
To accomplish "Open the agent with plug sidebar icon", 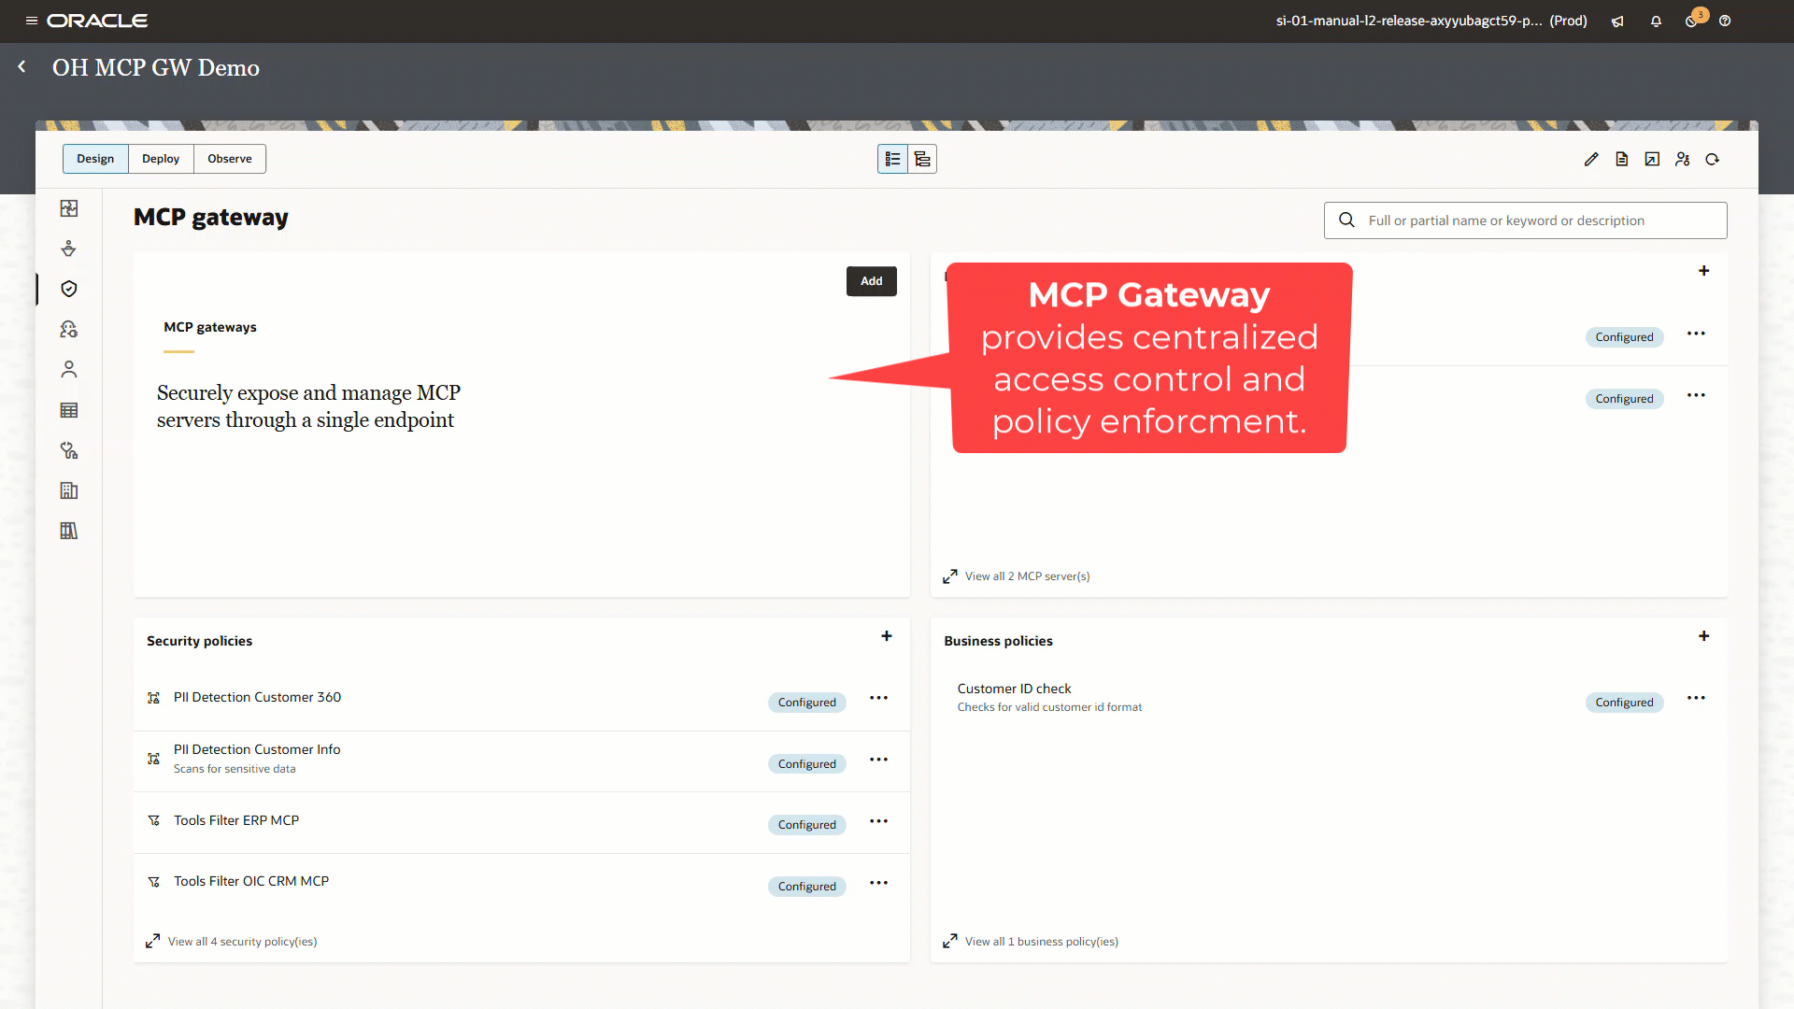I will pyautogui.click(x=69, y=329).
